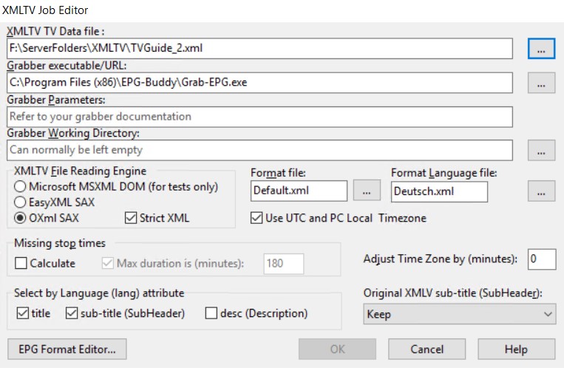Uncheck the sub-title (SubHeader) checkbox
564x368 pixels.
72,313
